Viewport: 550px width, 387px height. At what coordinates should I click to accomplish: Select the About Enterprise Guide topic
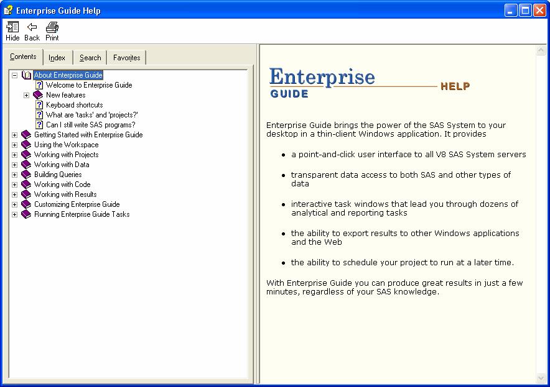(68, 75)
